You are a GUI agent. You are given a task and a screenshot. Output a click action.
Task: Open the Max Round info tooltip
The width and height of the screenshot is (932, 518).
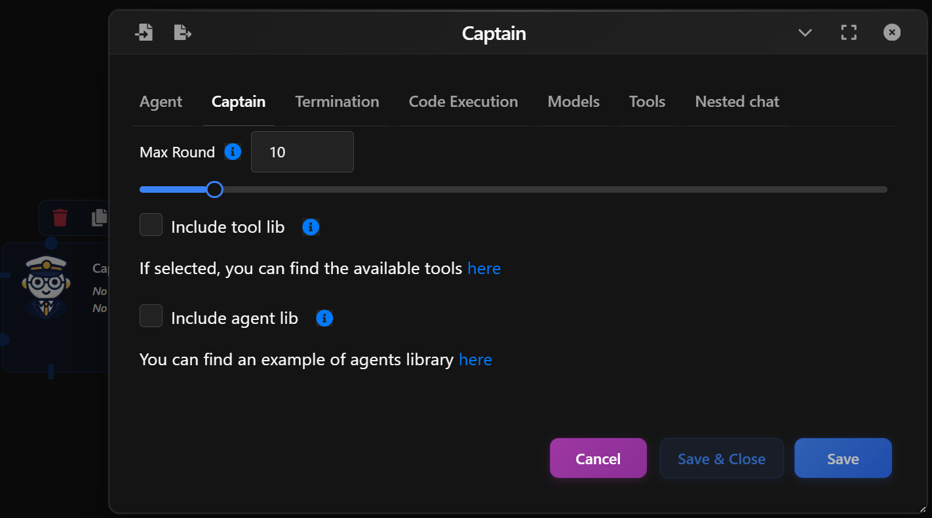[x=233, y=151]
